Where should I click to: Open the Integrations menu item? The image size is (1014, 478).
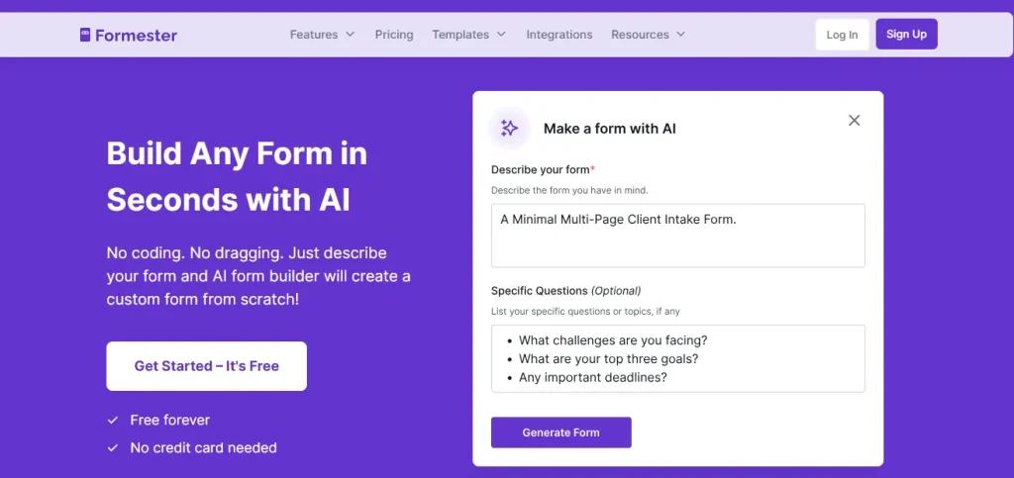559,35
